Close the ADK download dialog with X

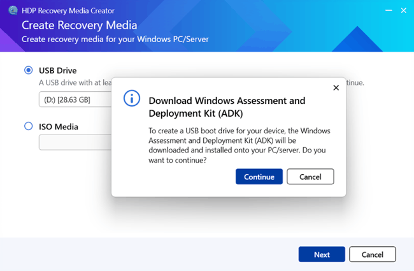(336, 88)
